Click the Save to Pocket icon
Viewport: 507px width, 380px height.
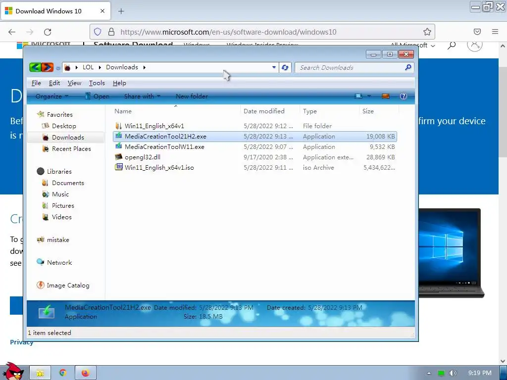click(x=477, y=32)
